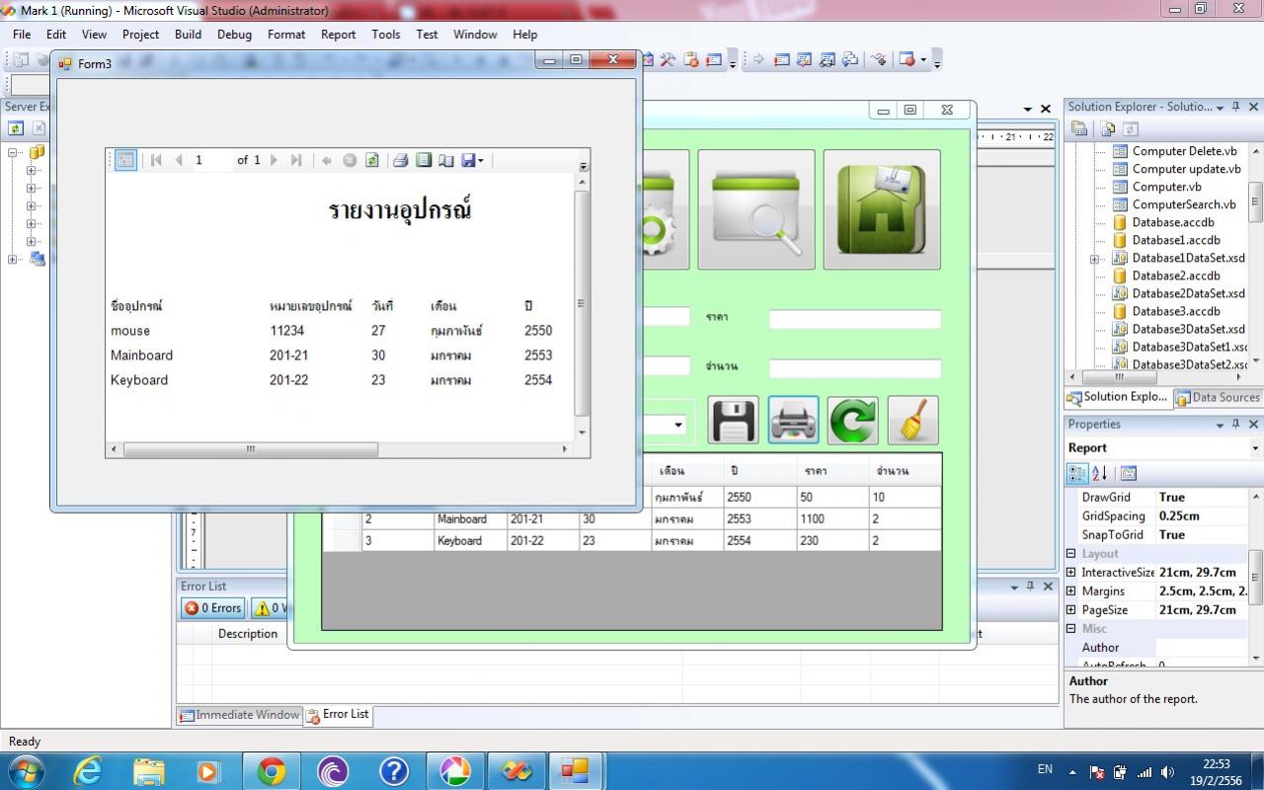Switch to Solution Explorer tab
Viewport: 1264px width, 790px height.
coord(1118,397)
